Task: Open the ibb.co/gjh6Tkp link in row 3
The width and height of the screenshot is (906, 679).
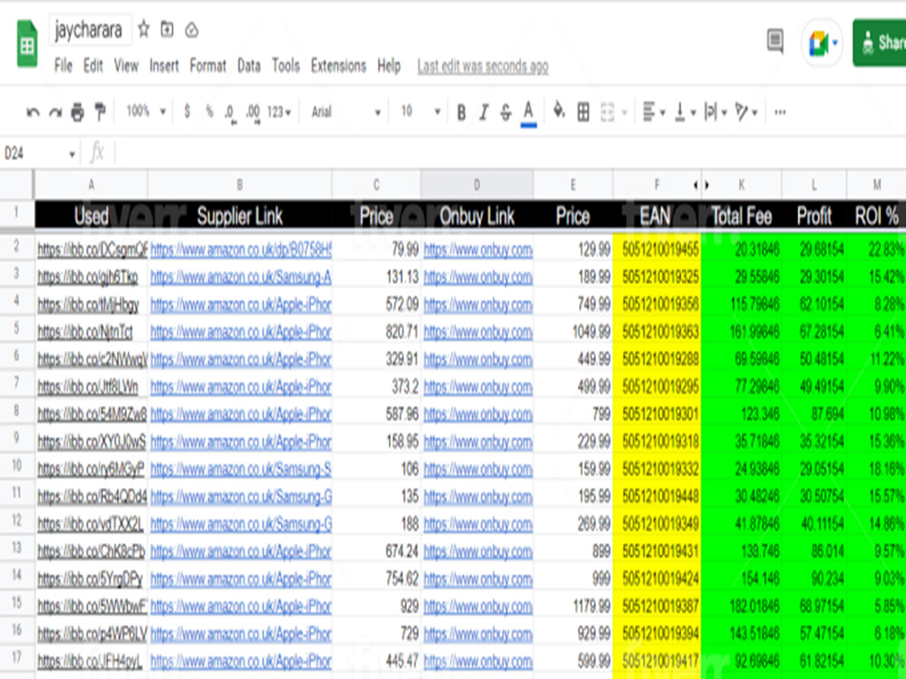Action: click(x=88, y=277)
